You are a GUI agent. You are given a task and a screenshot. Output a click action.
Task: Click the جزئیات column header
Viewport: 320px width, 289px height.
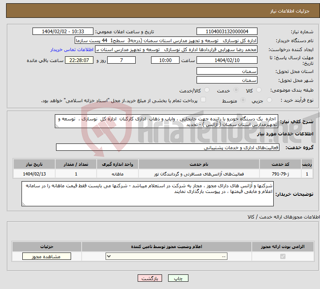point(47,246)
